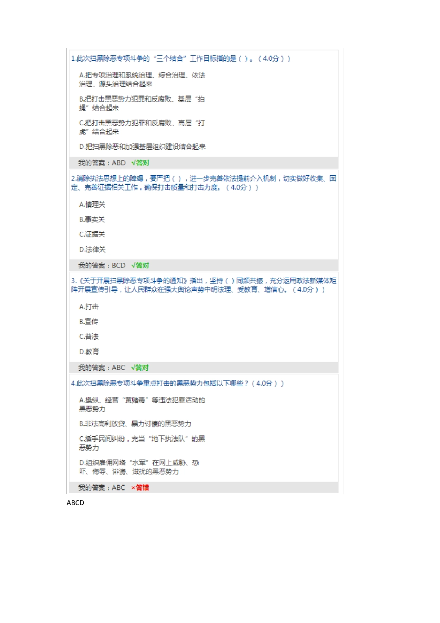Click option D 把扫黑除恶和加强基层组织建设
440x623 pixels.
click(142, 146)
